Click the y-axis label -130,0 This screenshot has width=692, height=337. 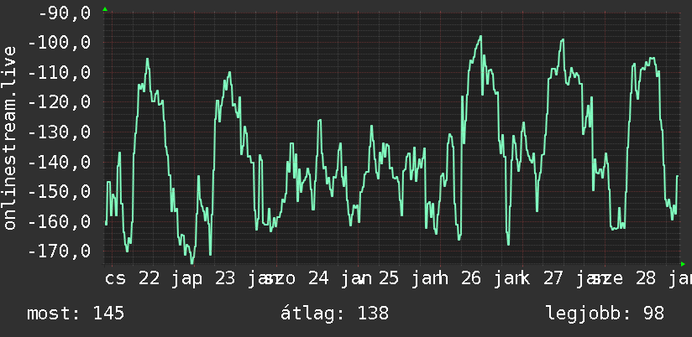59,132
